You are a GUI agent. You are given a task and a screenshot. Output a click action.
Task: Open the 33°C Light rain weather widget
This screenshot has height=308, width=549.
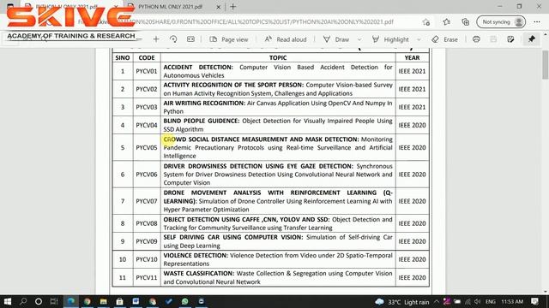coord(402,302)
